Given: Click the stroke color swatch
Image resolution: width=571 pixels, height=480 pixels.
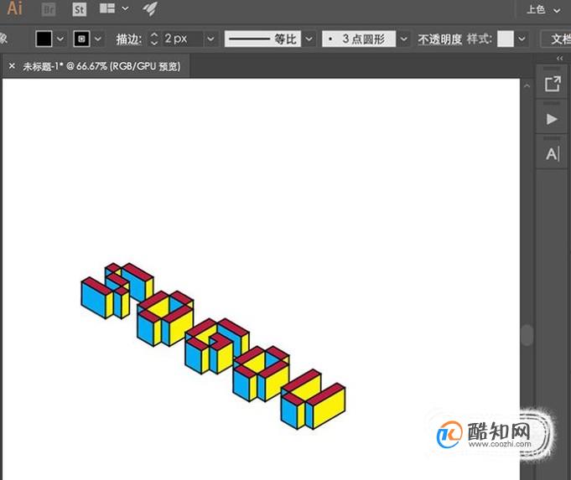Looking at the screenshot, I should [x=81, y=39].
